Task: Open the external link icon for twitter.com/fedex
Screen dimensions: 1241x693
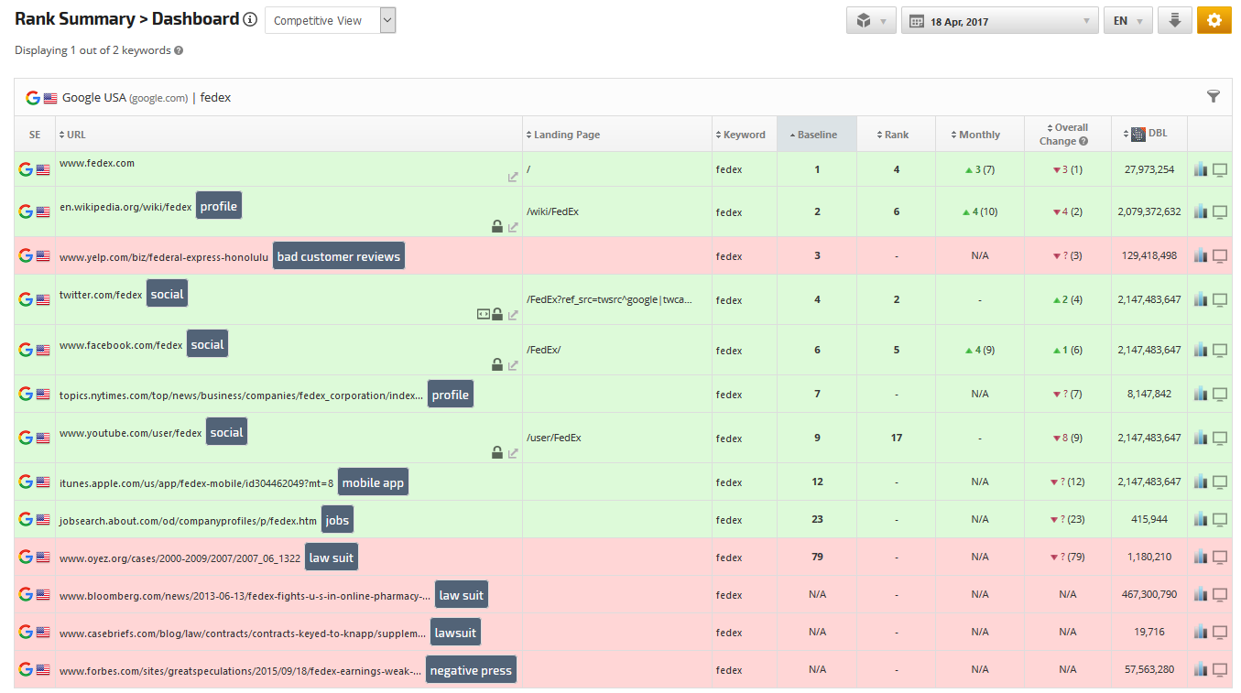Action: [513, 315]
